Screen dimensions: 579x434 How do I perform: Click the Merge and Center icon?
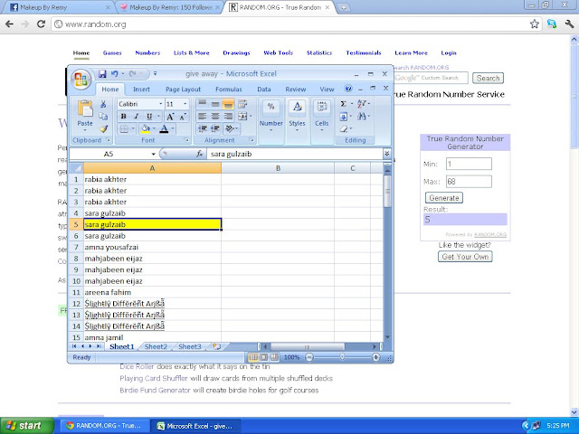pos(242,117)
